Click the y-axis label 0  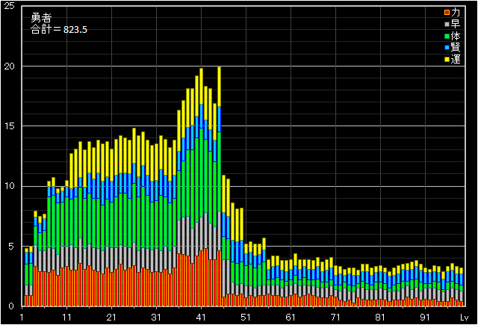[12, 306]
